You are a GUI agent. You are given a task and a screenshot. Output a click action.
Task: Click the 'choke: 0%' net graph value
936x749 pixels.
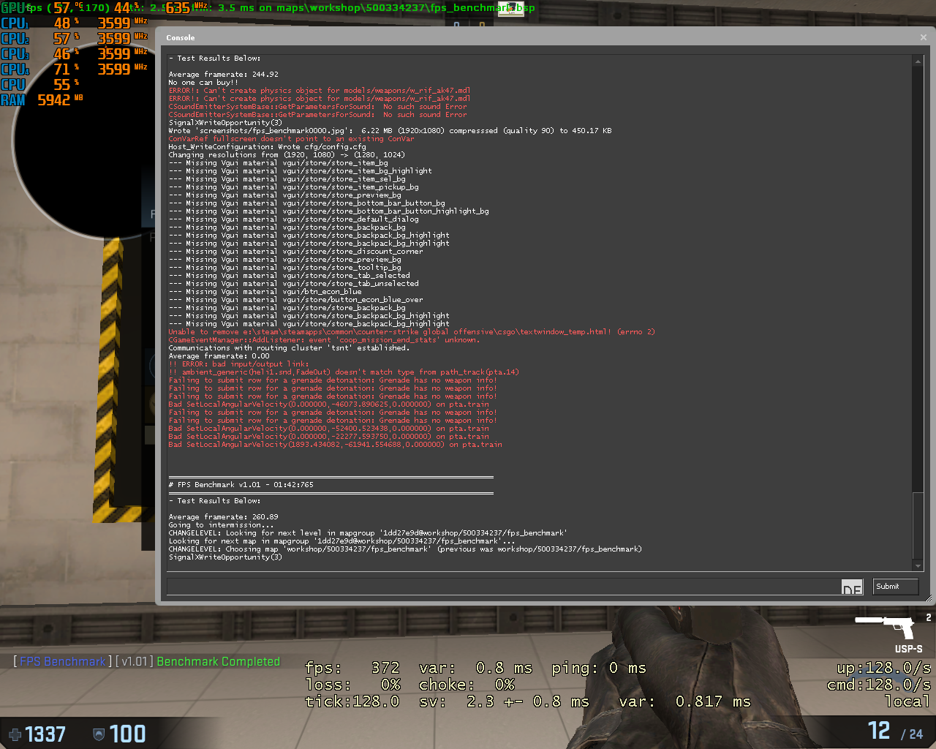click(x=467, y=685)
